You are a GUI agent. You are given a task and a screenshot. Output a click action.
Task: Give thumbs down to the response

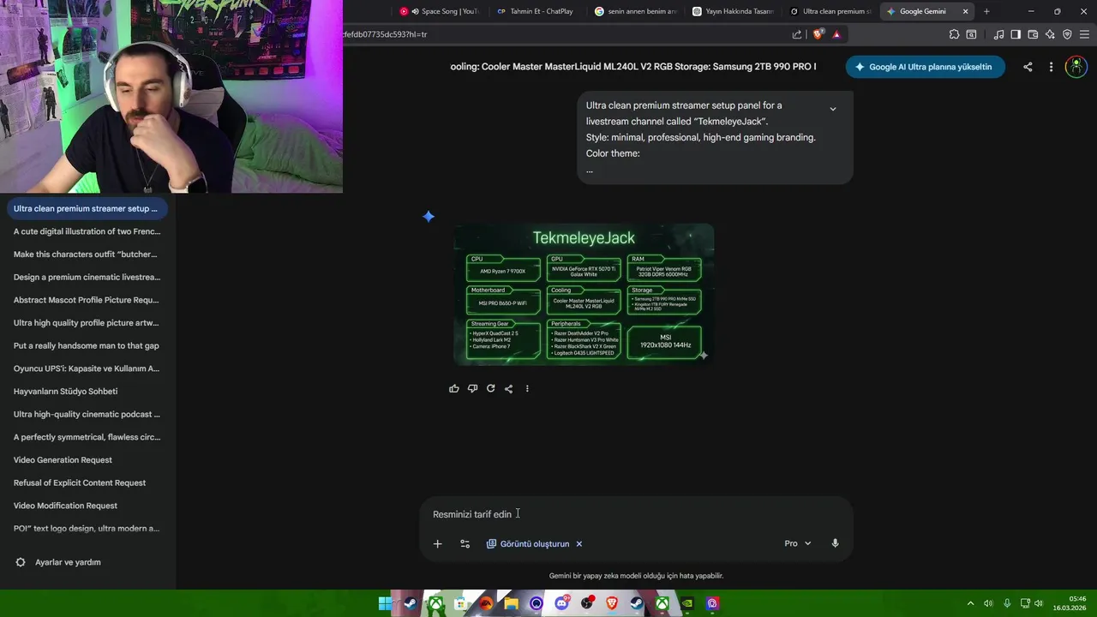[472, 388]
